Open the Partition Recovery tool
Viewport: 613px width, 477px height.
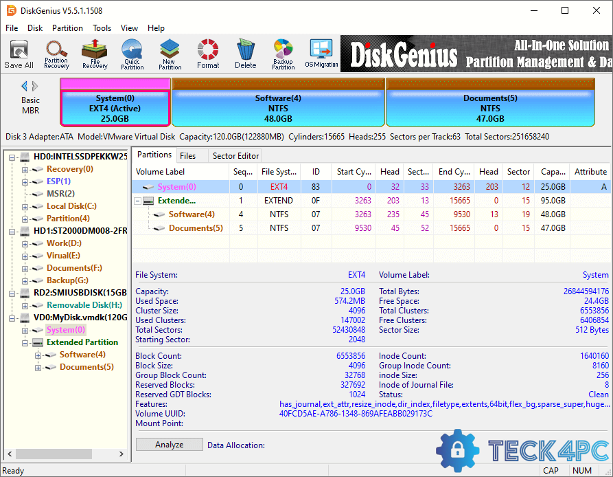point(56,54)
